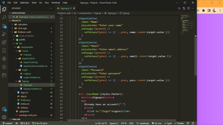Open the Selection menu

point(24,3)
